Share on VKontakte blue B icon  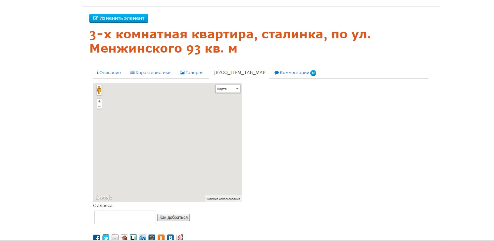pyautogui.click(x=170, y=238)
